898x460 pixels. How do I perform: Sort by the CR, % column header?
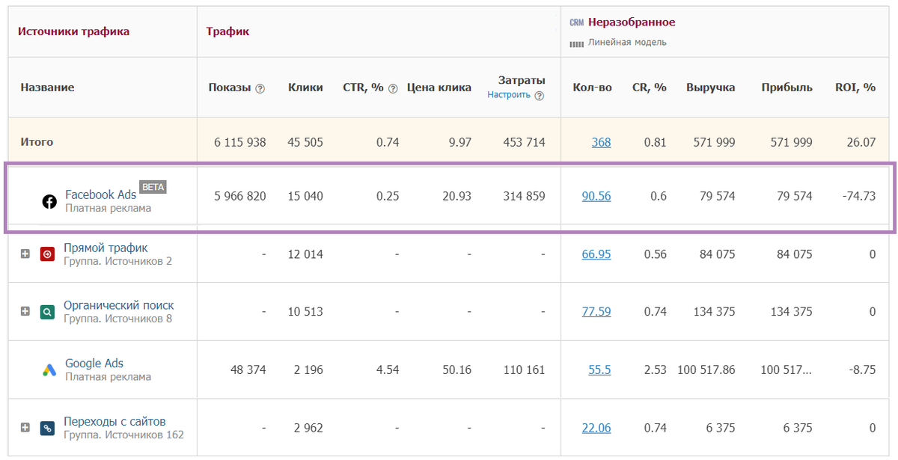click(x=649, y=88)
